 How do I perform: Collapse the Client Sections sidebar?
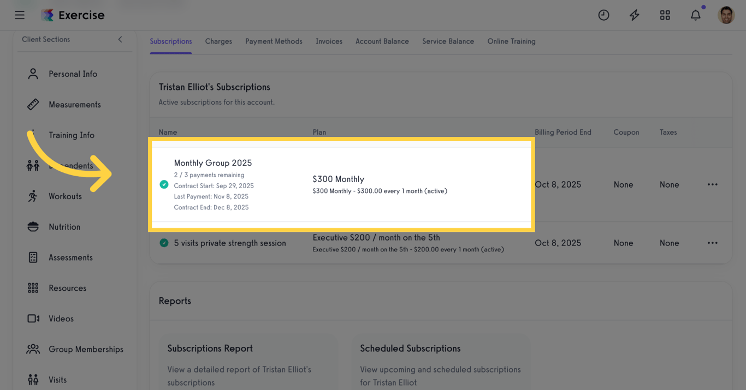(x=120, y=39)
